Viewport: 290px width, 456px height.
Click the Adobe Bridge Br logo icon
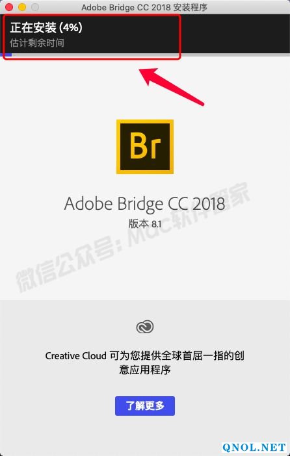point(145,147)
